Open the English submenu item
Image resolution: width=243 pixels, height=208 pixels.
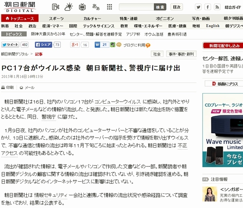[213, 26]
